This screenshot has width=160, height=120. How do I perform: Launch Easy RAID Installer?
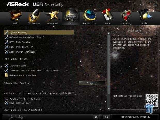[21, 47]
